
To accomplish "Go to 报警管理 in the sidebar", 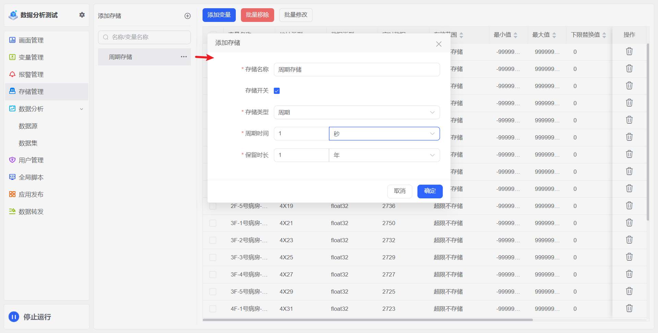I will [31, 74].
